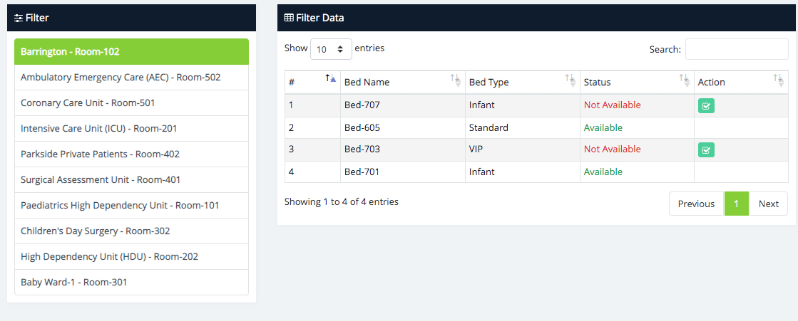Viewport: 798px width, 321px height.
Task: Open the Show entries count dropdown
Action: click(330, 49)
